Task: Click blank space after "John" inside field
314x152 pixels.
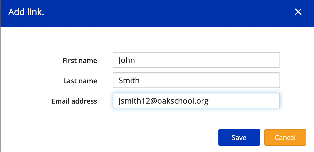Action: coord(209,60)
